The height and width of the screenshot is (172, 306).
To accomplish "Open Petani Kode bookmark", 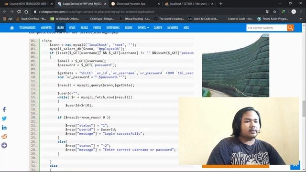I will [273, 19].
